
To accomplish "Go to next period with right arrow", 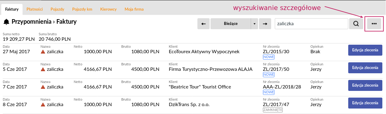I will (265, 24).
